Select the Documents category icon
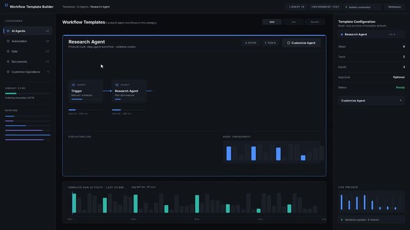Image resolution: width=410 pixels, height=230 pixels. coord(8,61)
